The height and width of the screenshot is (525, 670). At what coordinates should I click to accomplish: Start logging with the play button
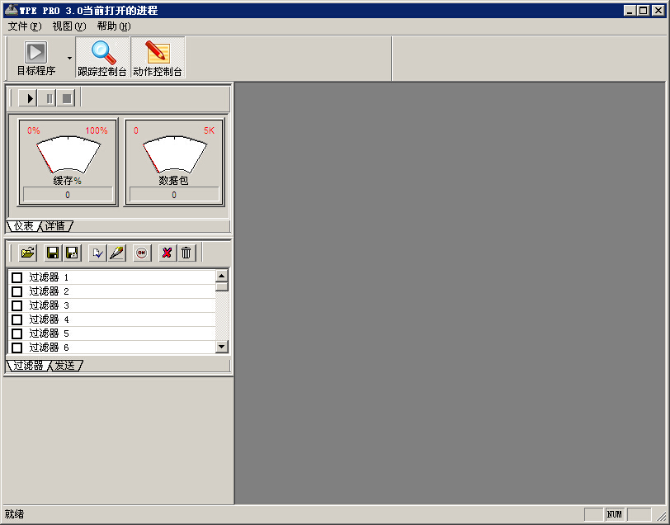coord(28,98)
